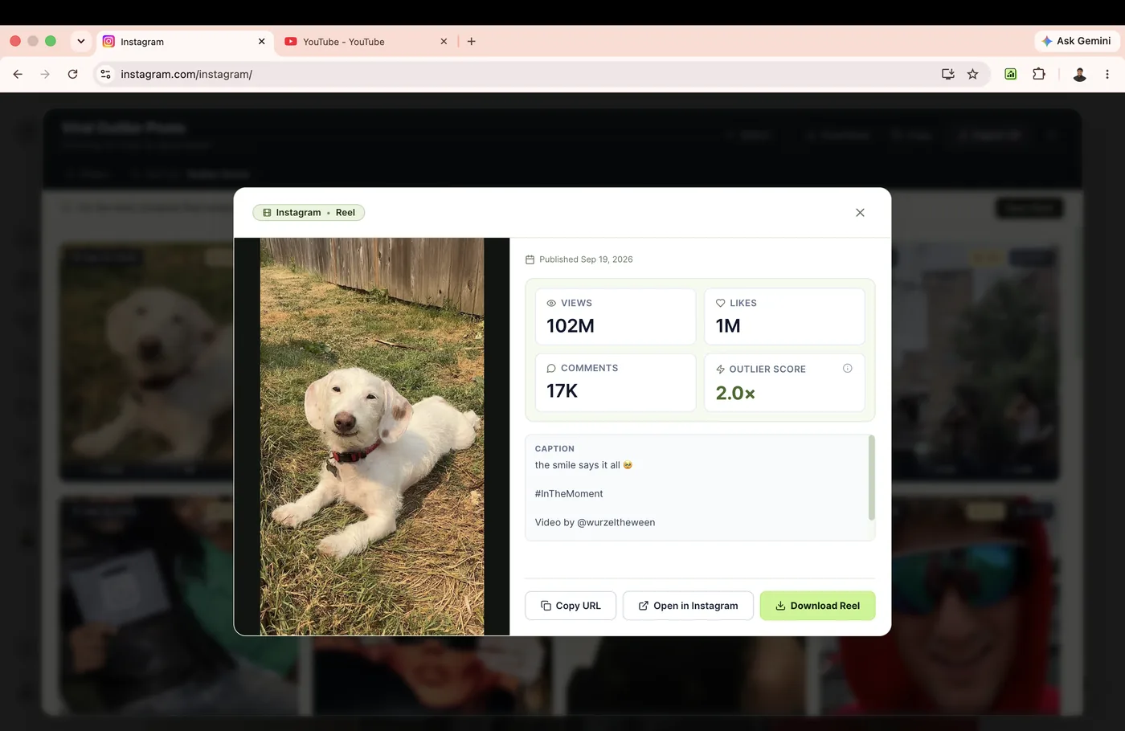Viewport: 1125px width, 731px height.
Task: Go forward to the next page
Action: [x=45, y=75]
